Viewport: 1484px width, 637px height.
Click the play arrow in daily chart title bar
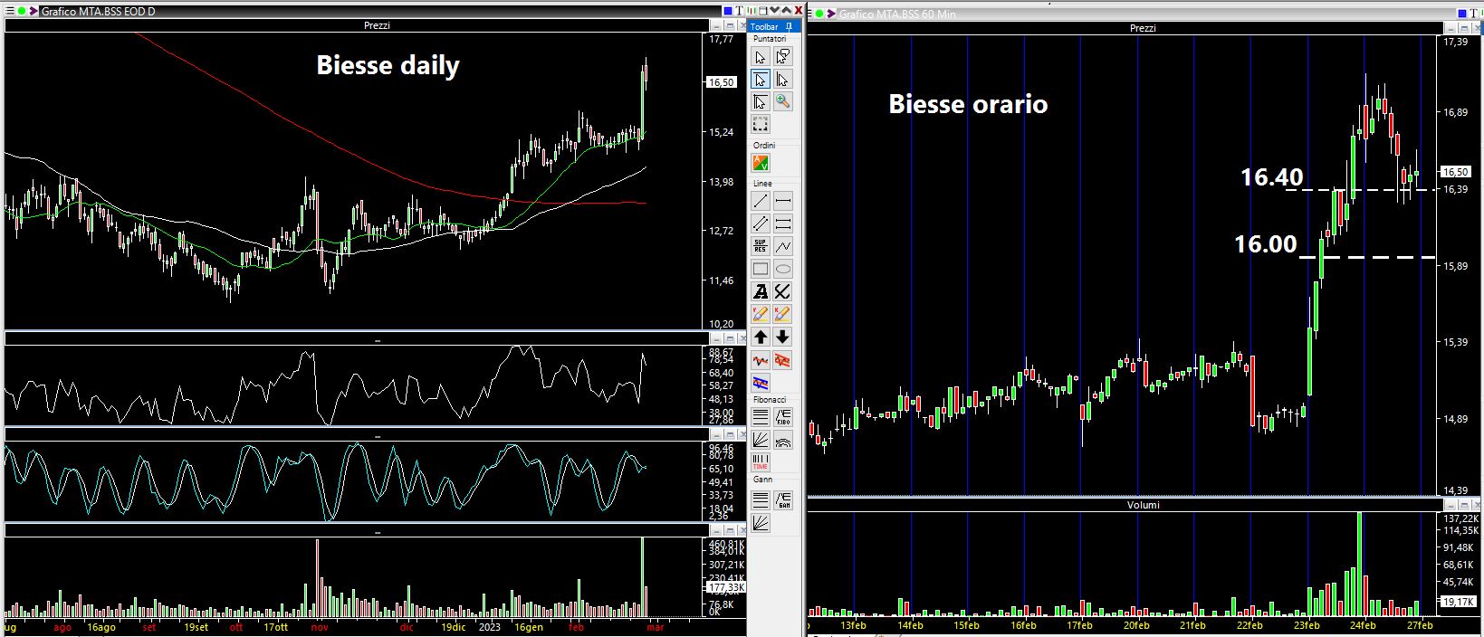(x=34, y=12)
